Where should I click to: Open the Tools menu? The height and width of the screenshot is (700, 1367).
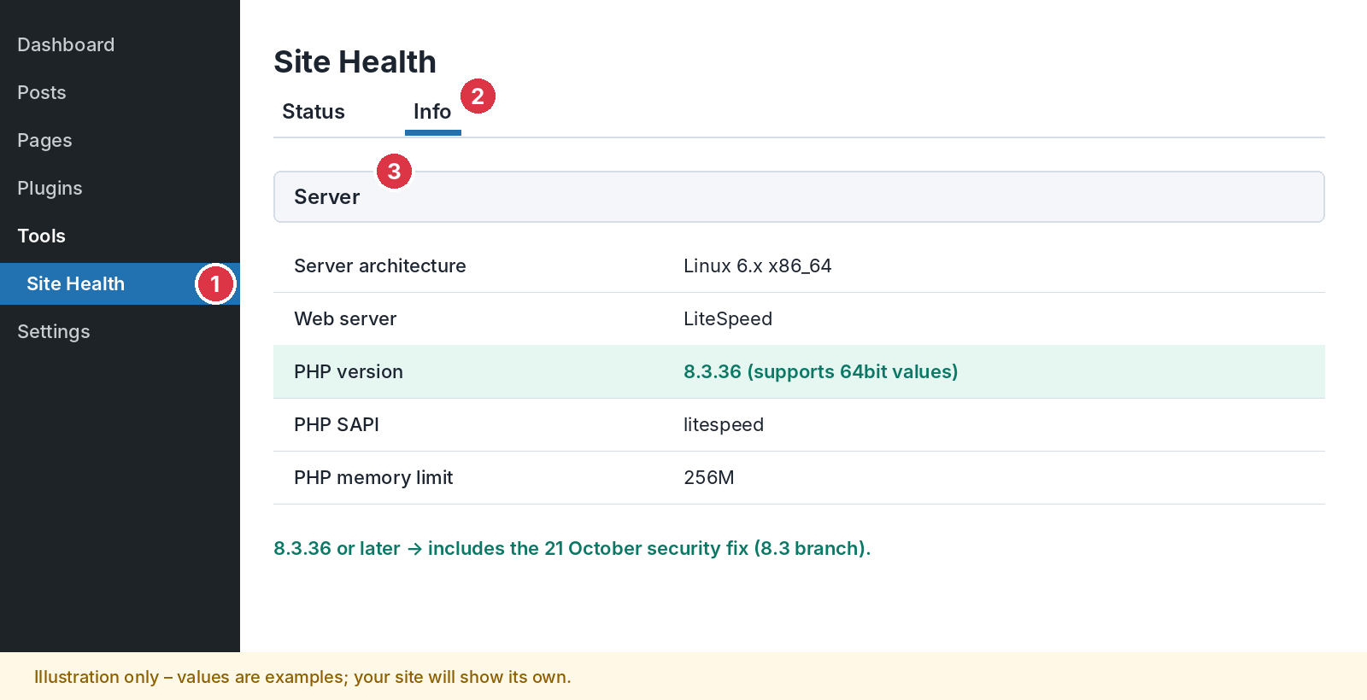[x=41, y=236]
